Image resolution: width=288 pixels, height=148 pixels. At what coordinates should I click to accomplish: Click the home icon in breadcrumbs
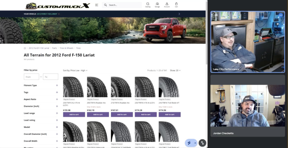(25, 48)
